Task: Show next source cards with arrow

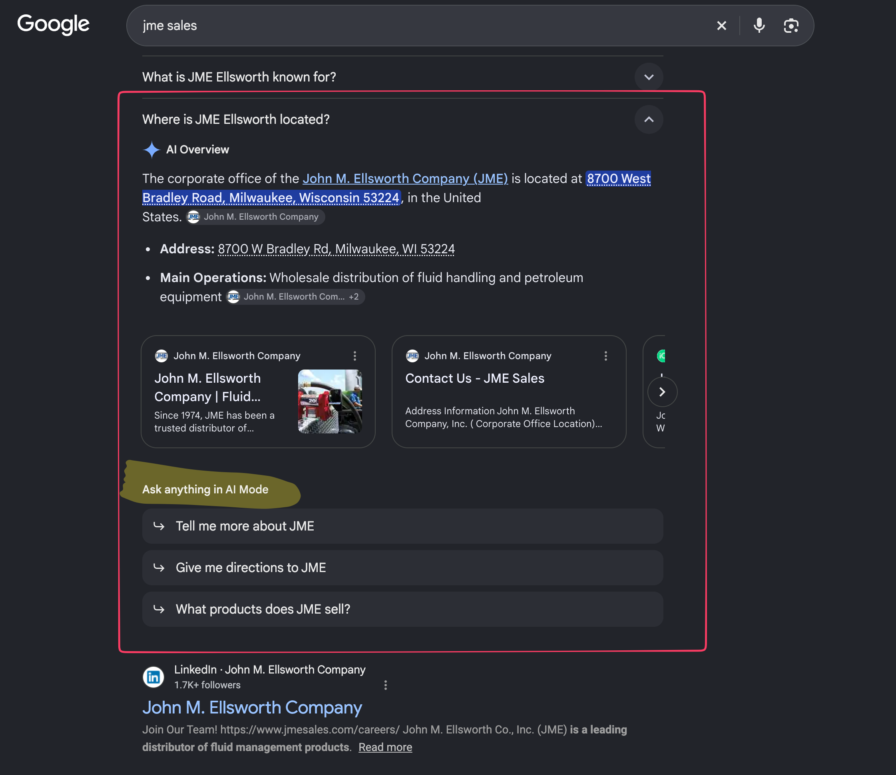Action: [x=662, y=392]
